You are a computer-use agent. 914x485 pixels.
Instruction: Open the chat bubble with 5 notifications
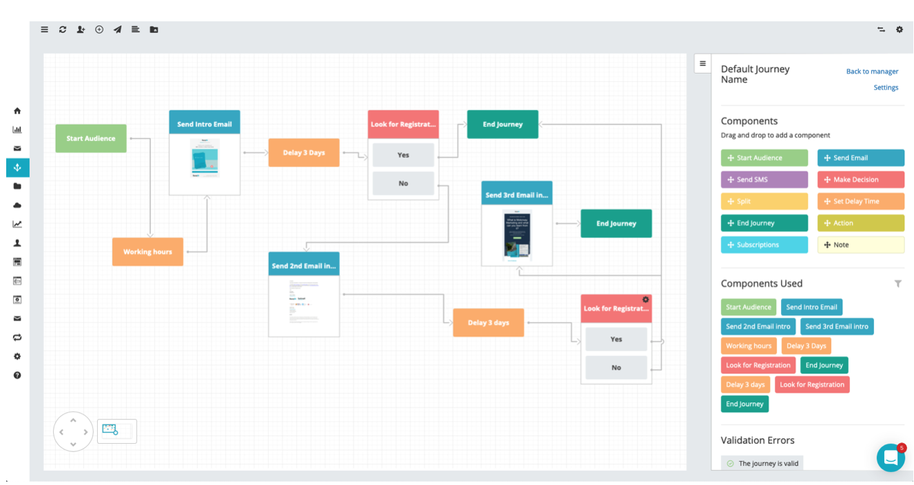(891, 457)
